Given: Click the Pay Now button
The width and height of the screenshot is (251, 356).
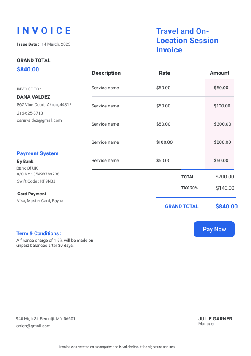Looking at the screenshot, I should click(214, 229).
